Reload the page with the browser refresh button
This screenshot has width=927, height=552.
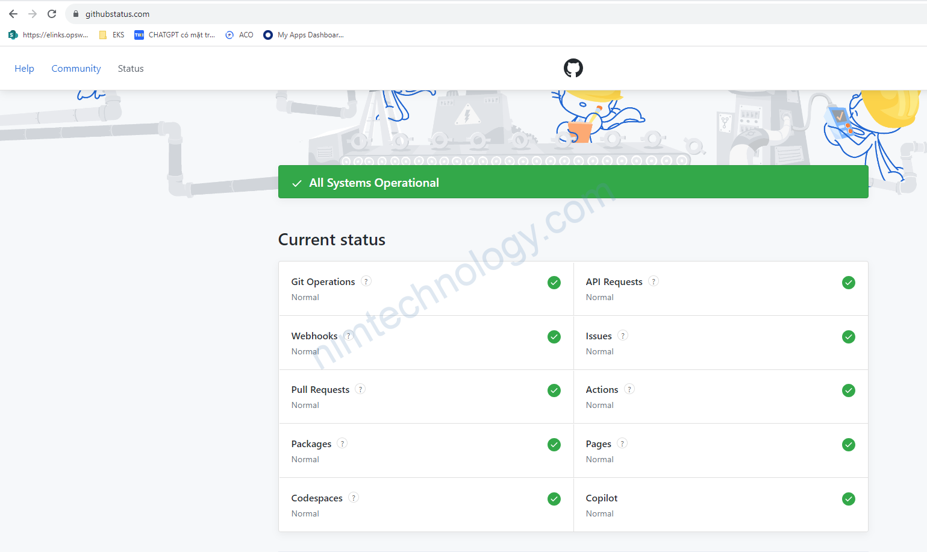[52, 14]
